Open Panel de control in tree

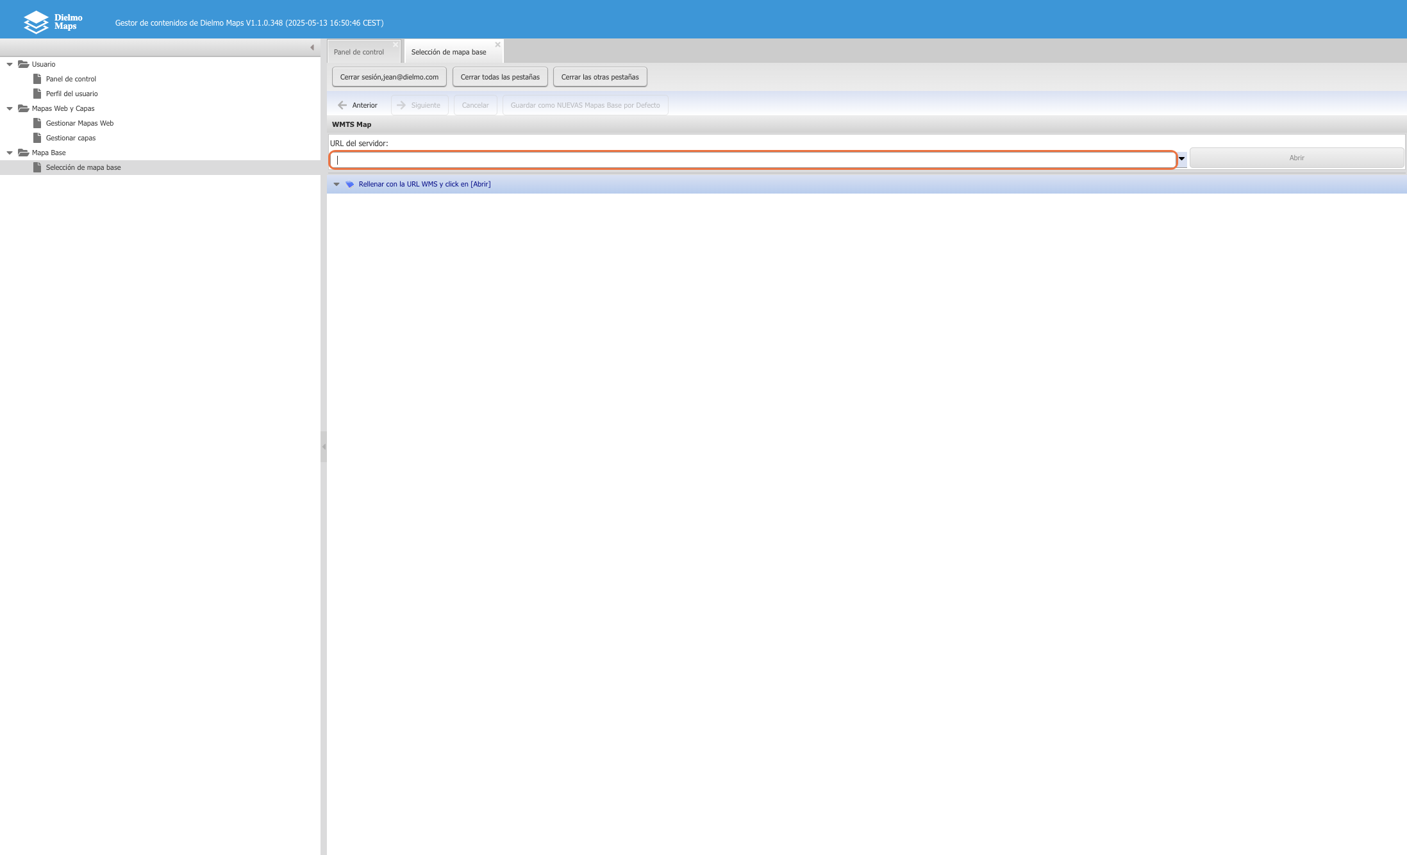pyautogui.click(x=71, y=79)
